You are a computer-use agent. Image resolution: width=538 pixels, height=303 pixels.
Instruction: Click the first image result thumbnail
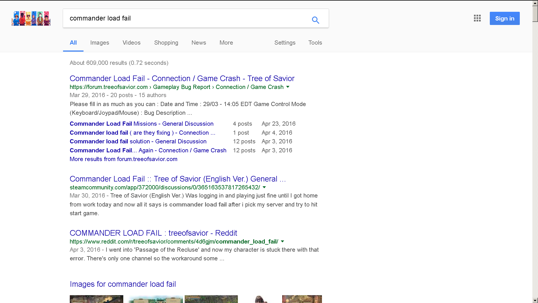[96, 299]
